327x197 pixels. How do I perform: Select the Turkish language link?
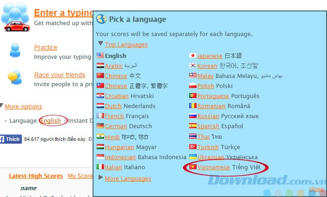click(x=208, y=147)
